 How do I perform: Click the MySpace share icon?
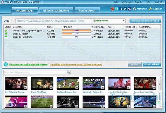(x=129, y=9)
